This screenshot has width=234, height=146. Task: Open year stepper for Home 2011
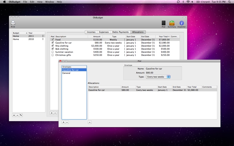[43, 36]
